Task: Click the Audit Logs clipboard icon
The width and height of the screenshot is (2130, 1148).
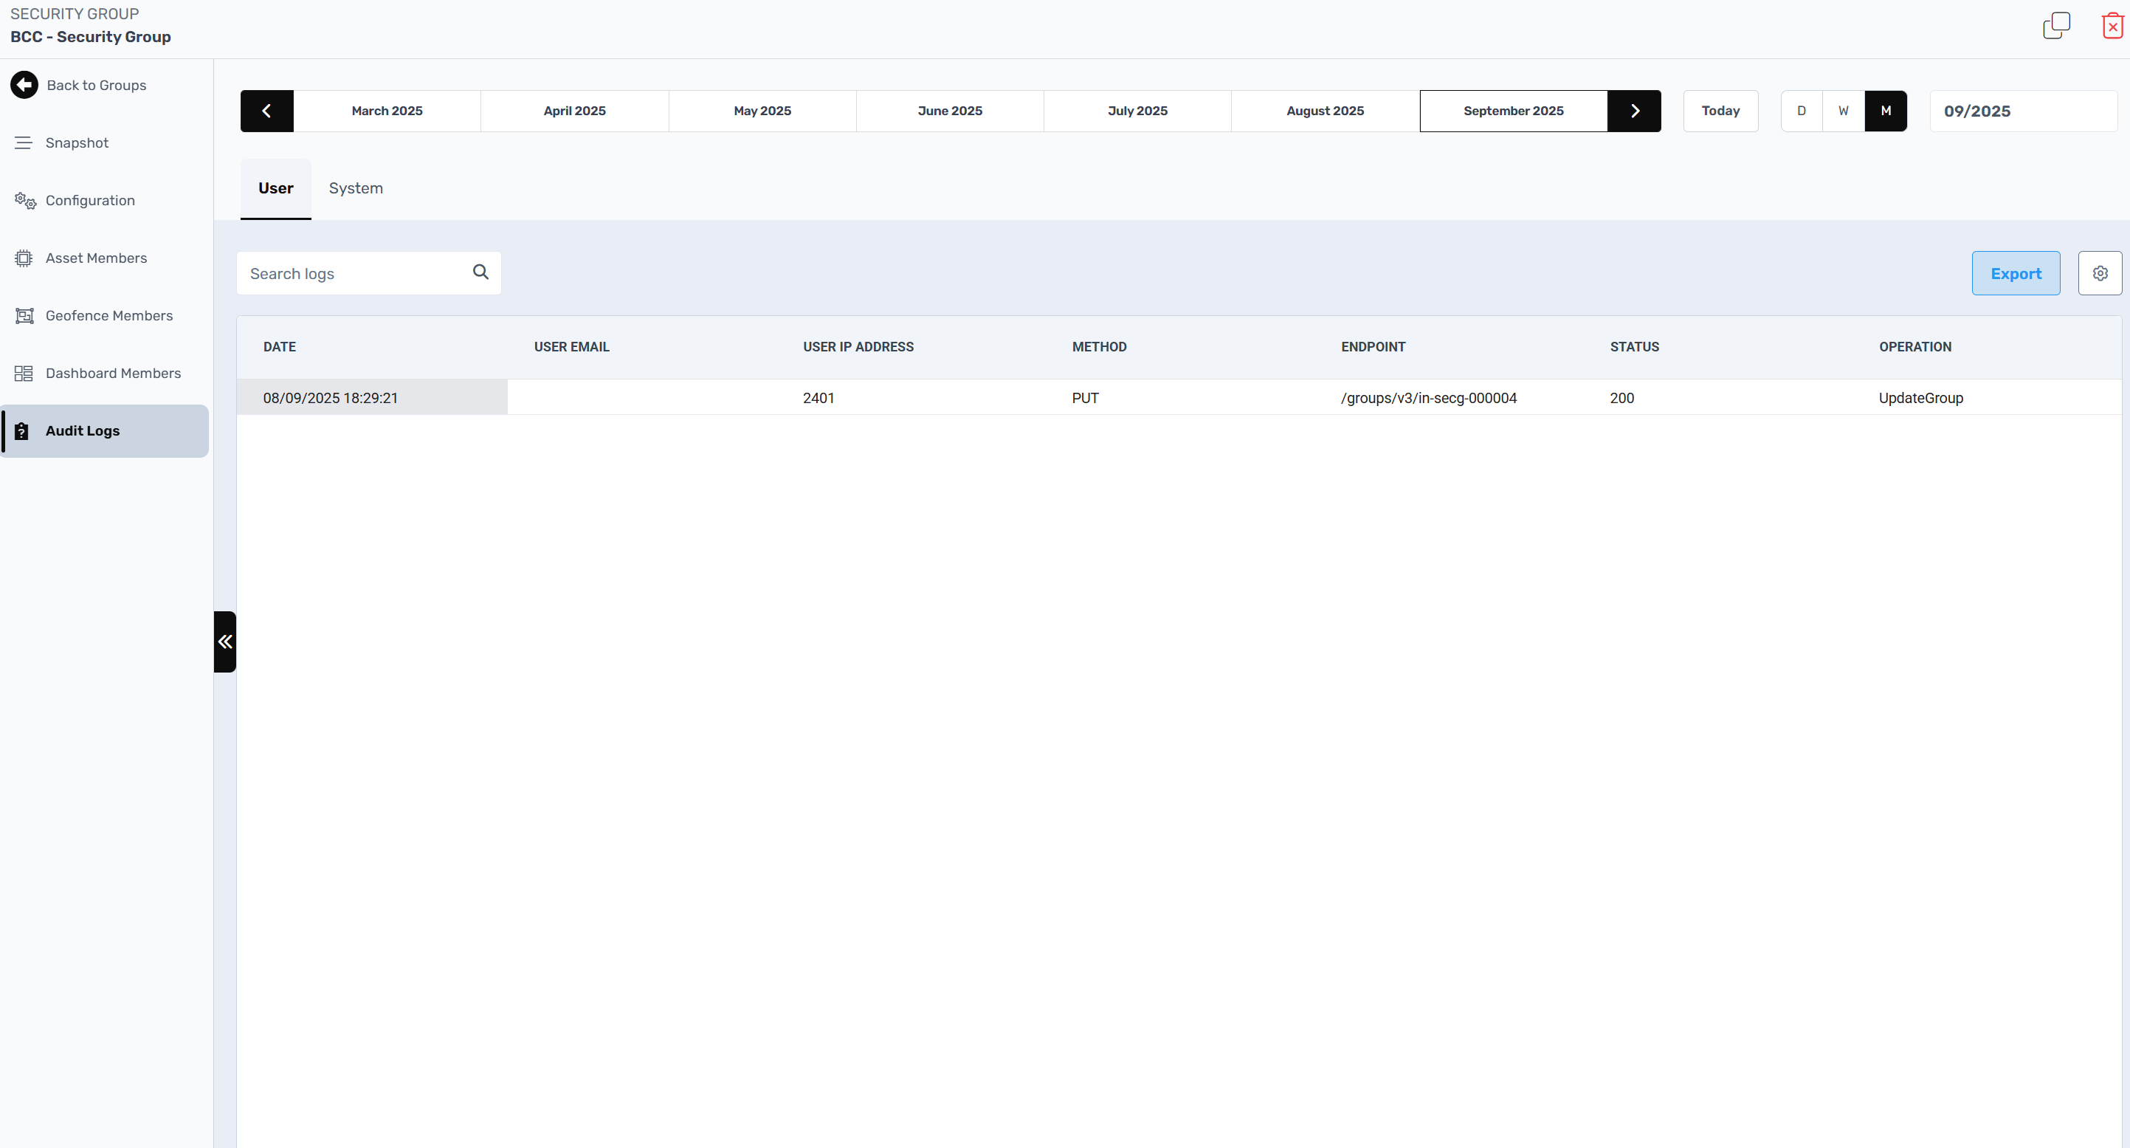Action: (21, 431)
